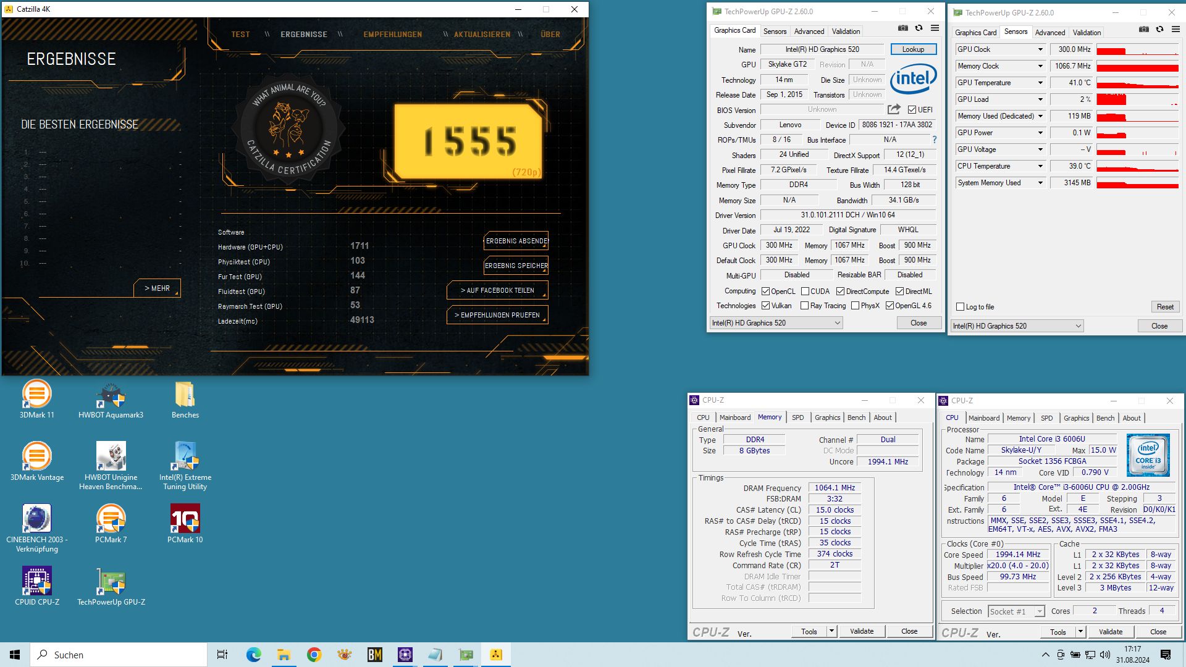Click refresh icon in GPU-Z Sensors window

[1160, 30]
